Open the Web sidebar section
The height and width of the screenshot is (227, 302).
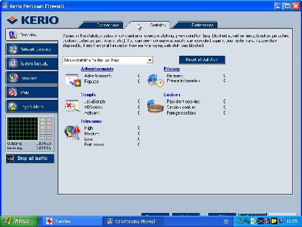[x=32, y=92]
